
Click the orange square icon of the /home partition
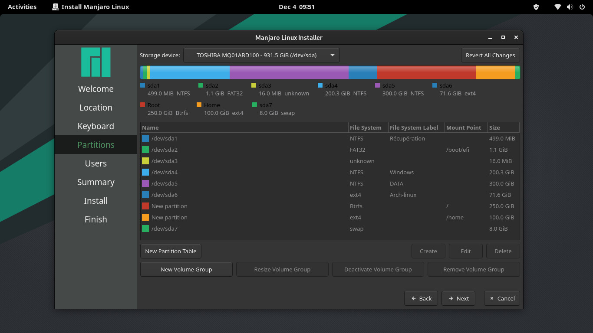(x=145, y=217)
